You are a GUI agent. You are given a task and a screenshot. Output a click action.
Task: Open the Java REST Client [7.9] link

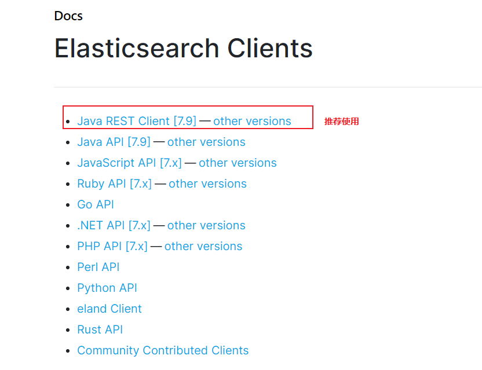(x=137, y=121)
